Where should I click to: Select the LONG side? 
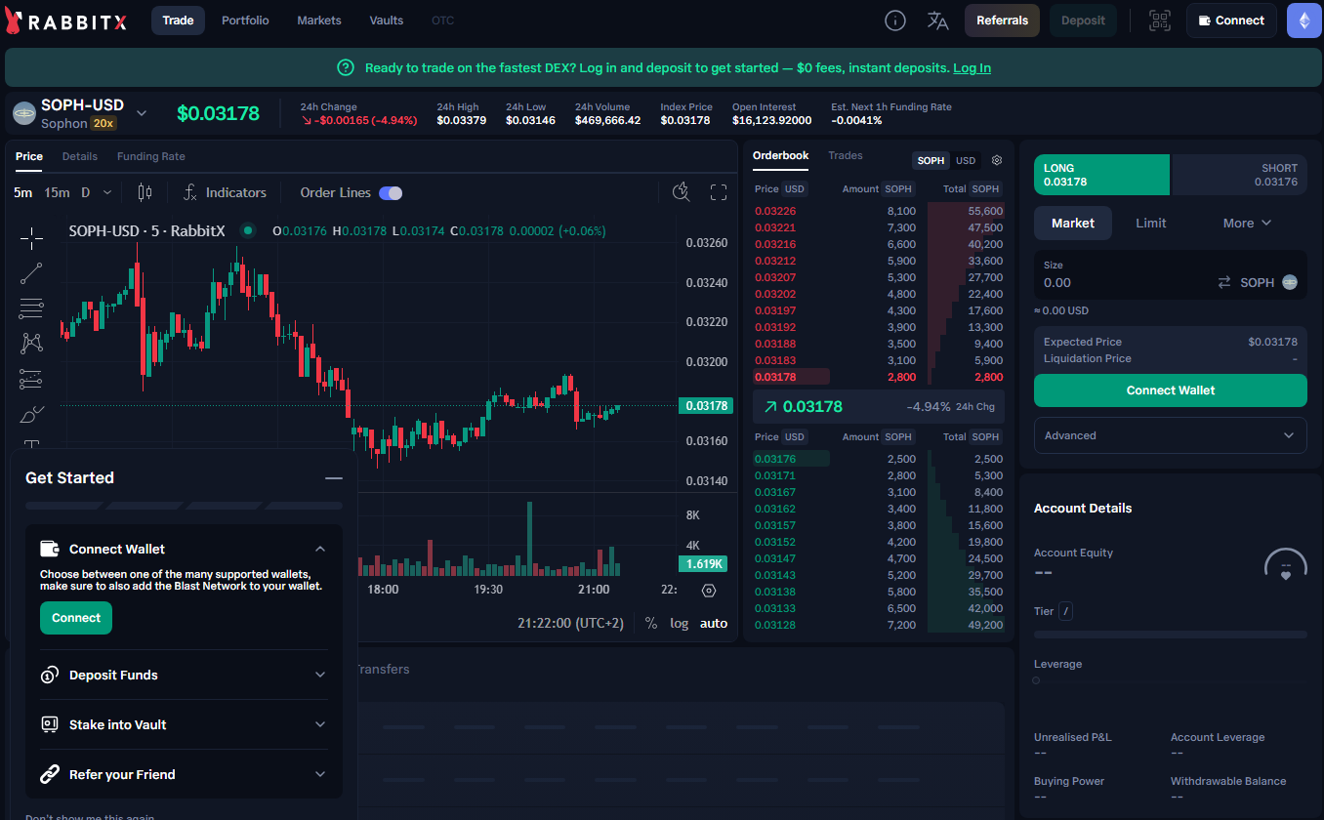[1101, 175]
